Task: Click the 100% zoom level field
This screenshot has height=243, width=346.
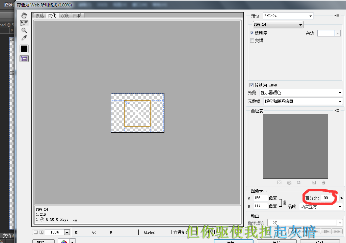Action: click(55, 232)
